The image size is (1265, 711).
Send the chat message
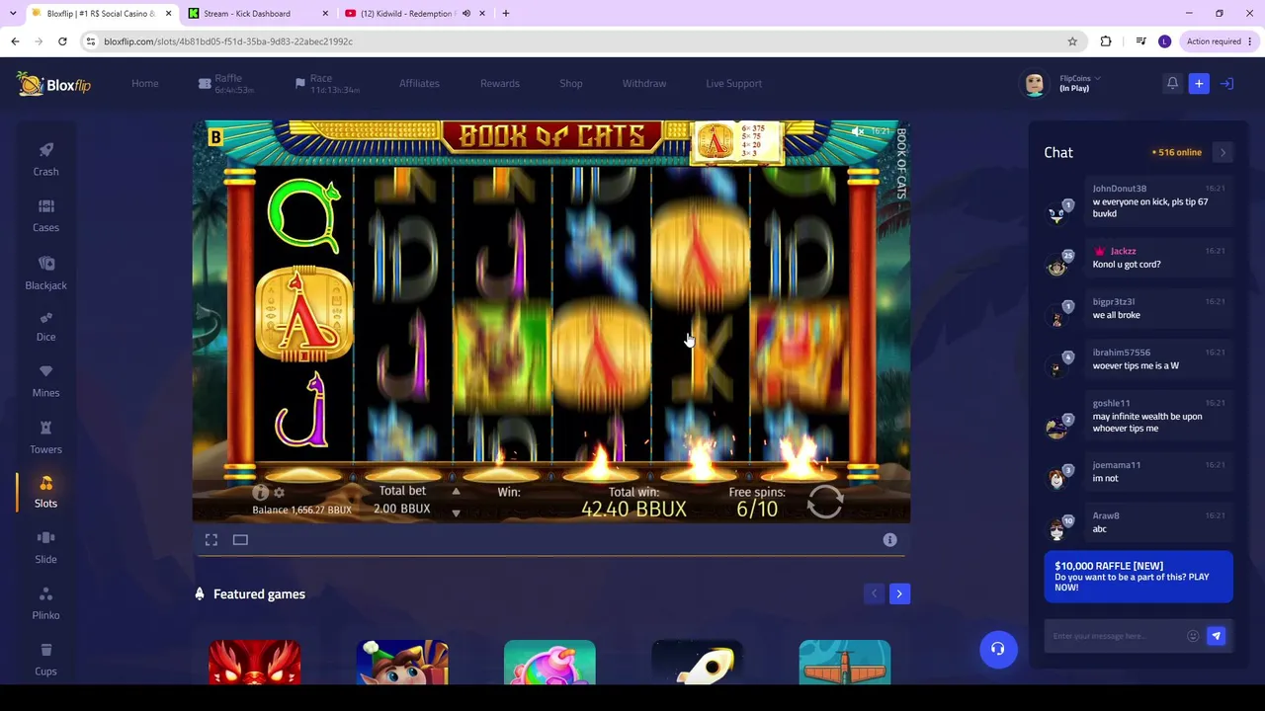[x=1216, y=636]
